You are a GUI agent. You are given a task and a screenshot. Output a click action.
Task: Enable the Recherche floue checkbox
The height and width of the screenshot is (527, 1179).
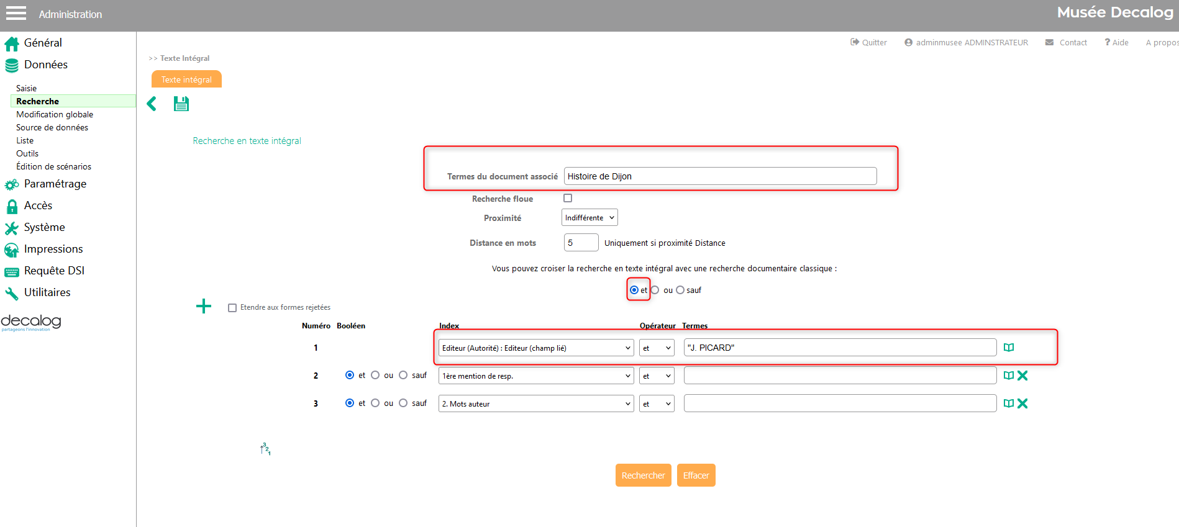coord(568,198)
